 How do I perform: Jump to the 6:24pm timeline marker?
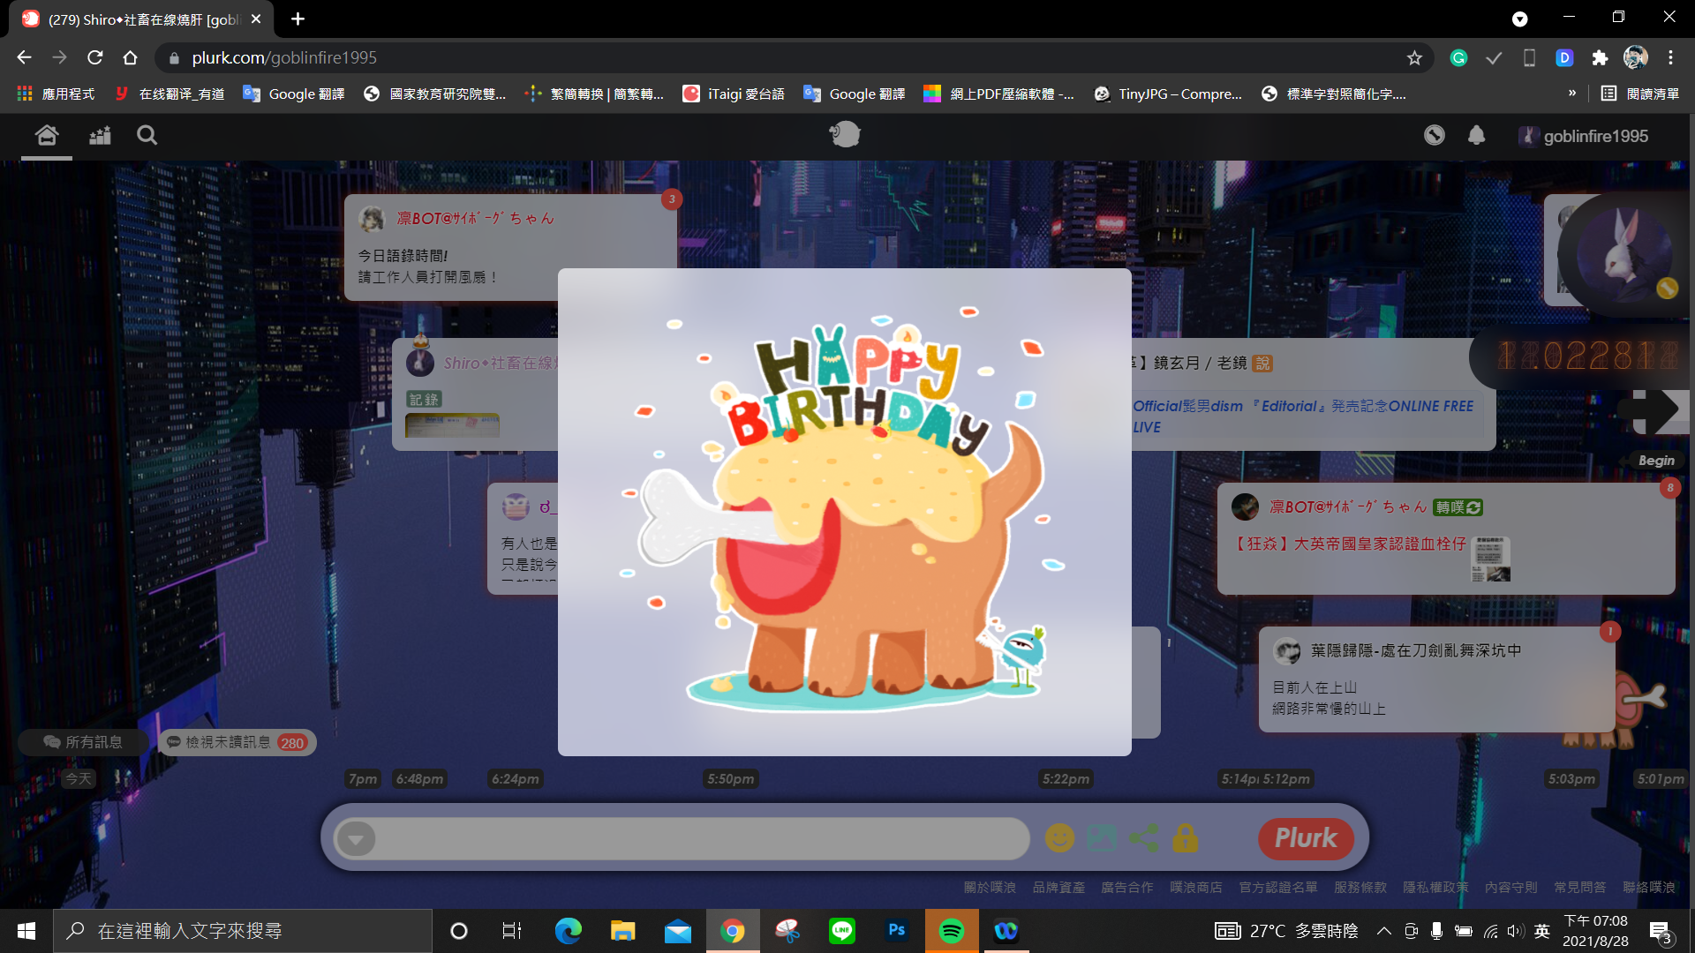pos(516,778)
